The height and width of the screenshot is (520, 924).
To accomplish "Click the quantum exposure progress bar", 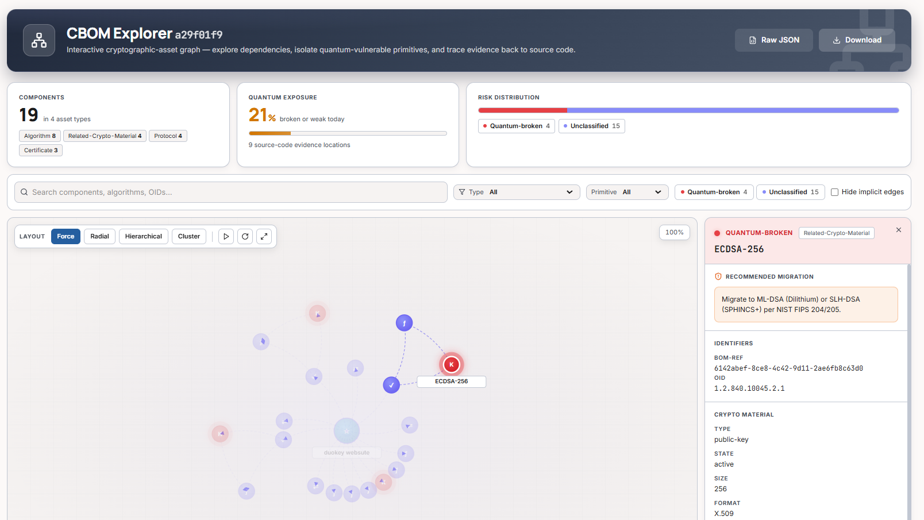I will 348,133.
